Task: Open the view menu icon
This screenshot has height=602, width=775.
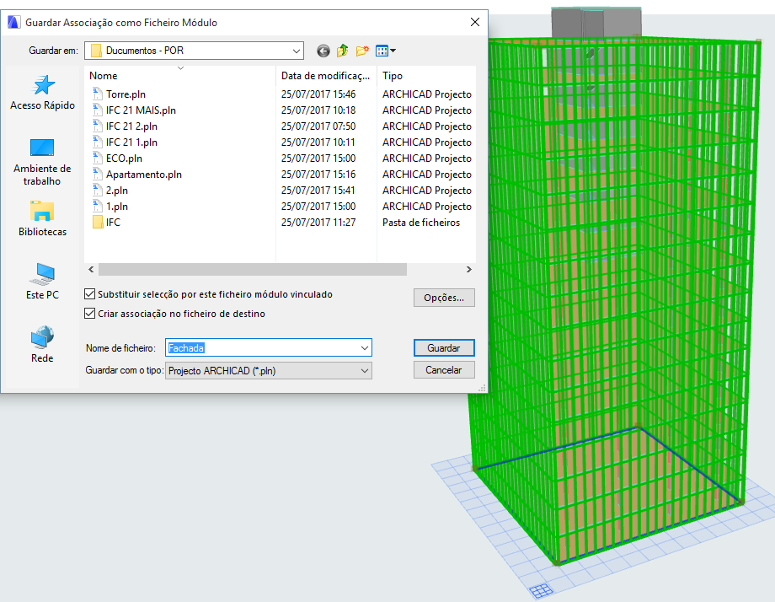Action: tap(386, 51)
